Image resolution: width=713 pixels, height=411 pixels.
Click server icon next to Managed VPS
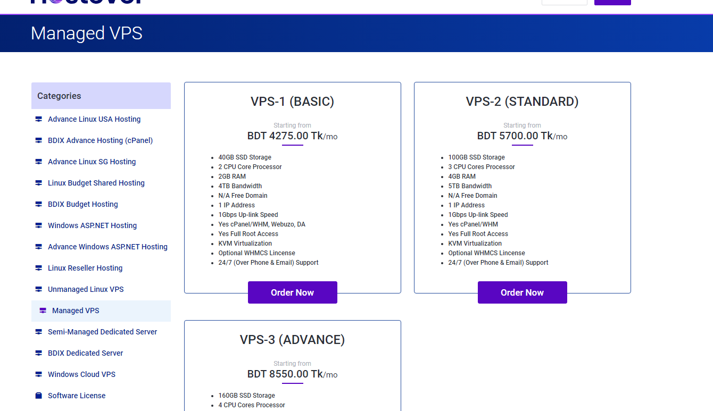pos(43,311)
